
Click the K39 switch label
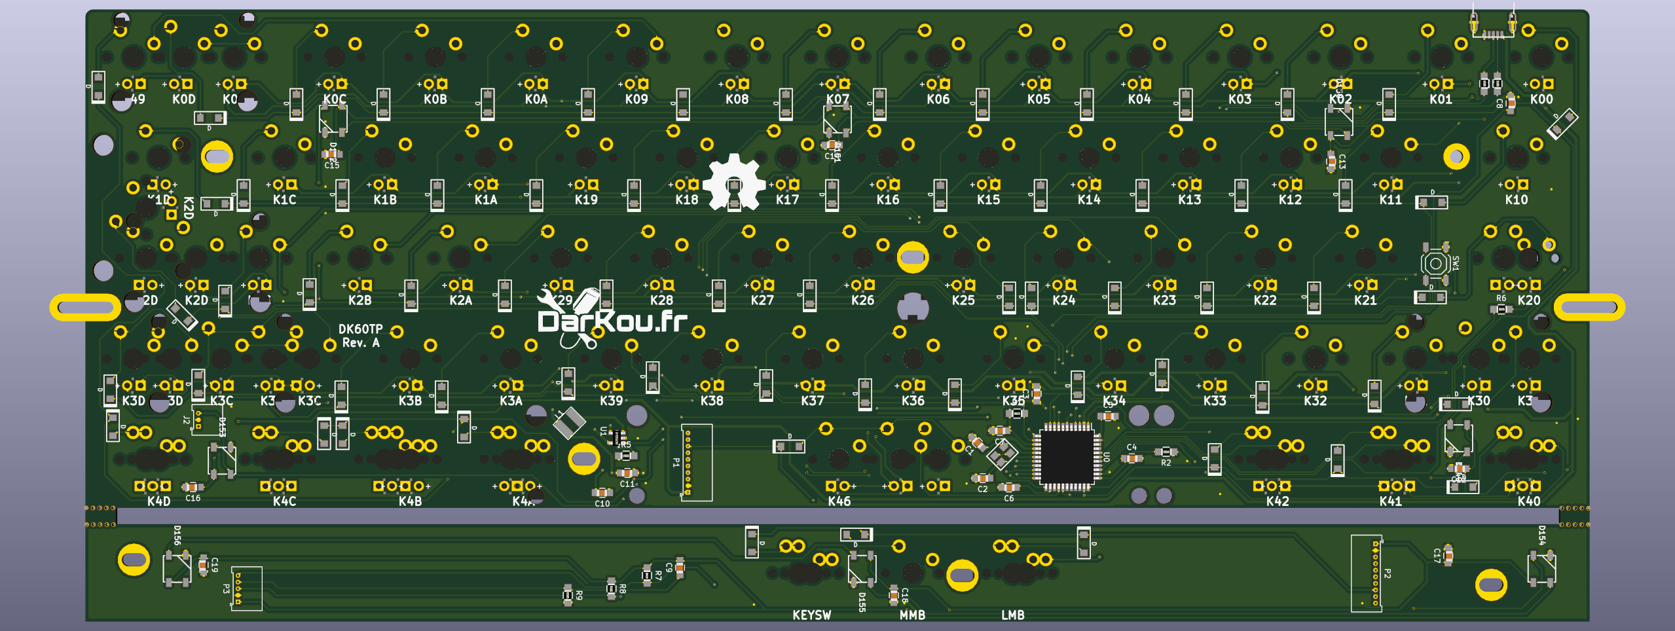coord(612,401)
